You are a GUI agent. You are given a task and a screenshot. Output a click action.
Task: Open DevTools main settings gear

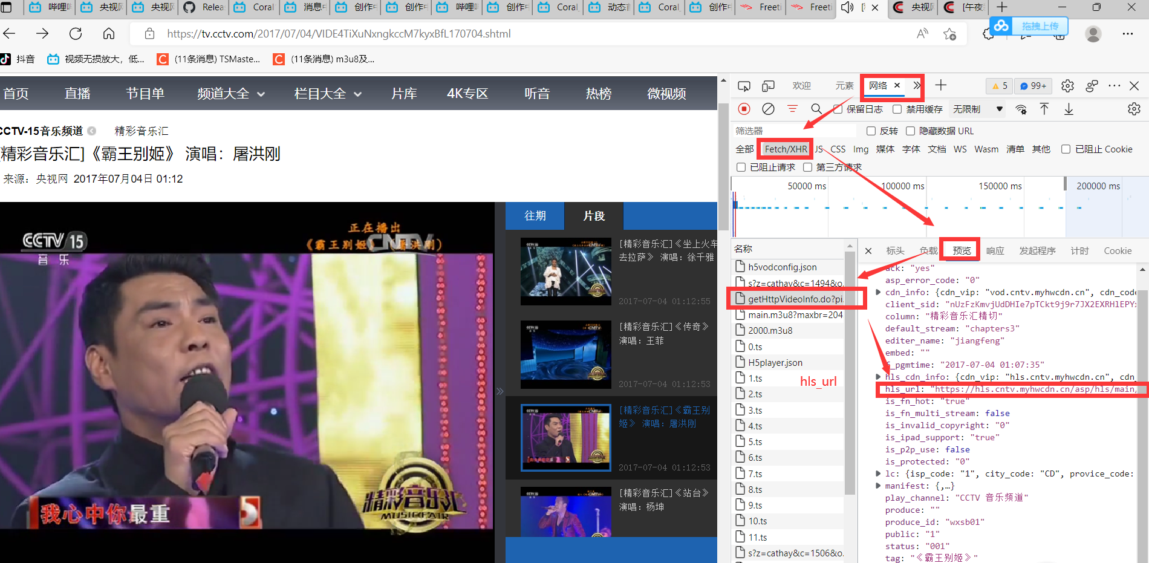(1067, 86)
